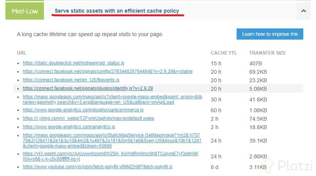The width and height of the screenshot is (316, 176).
Task: Click the URL column header
Action: pos(22,53)
